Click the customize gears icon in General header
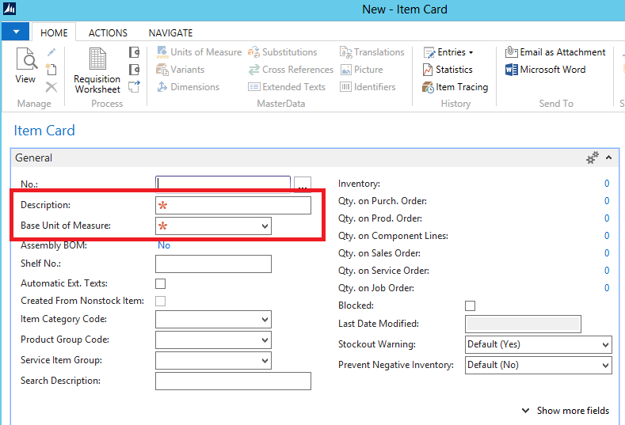 (593, 157)
